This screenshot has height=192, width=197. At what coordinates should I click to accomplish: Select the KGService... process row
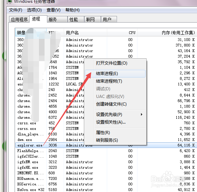point(106,184)
